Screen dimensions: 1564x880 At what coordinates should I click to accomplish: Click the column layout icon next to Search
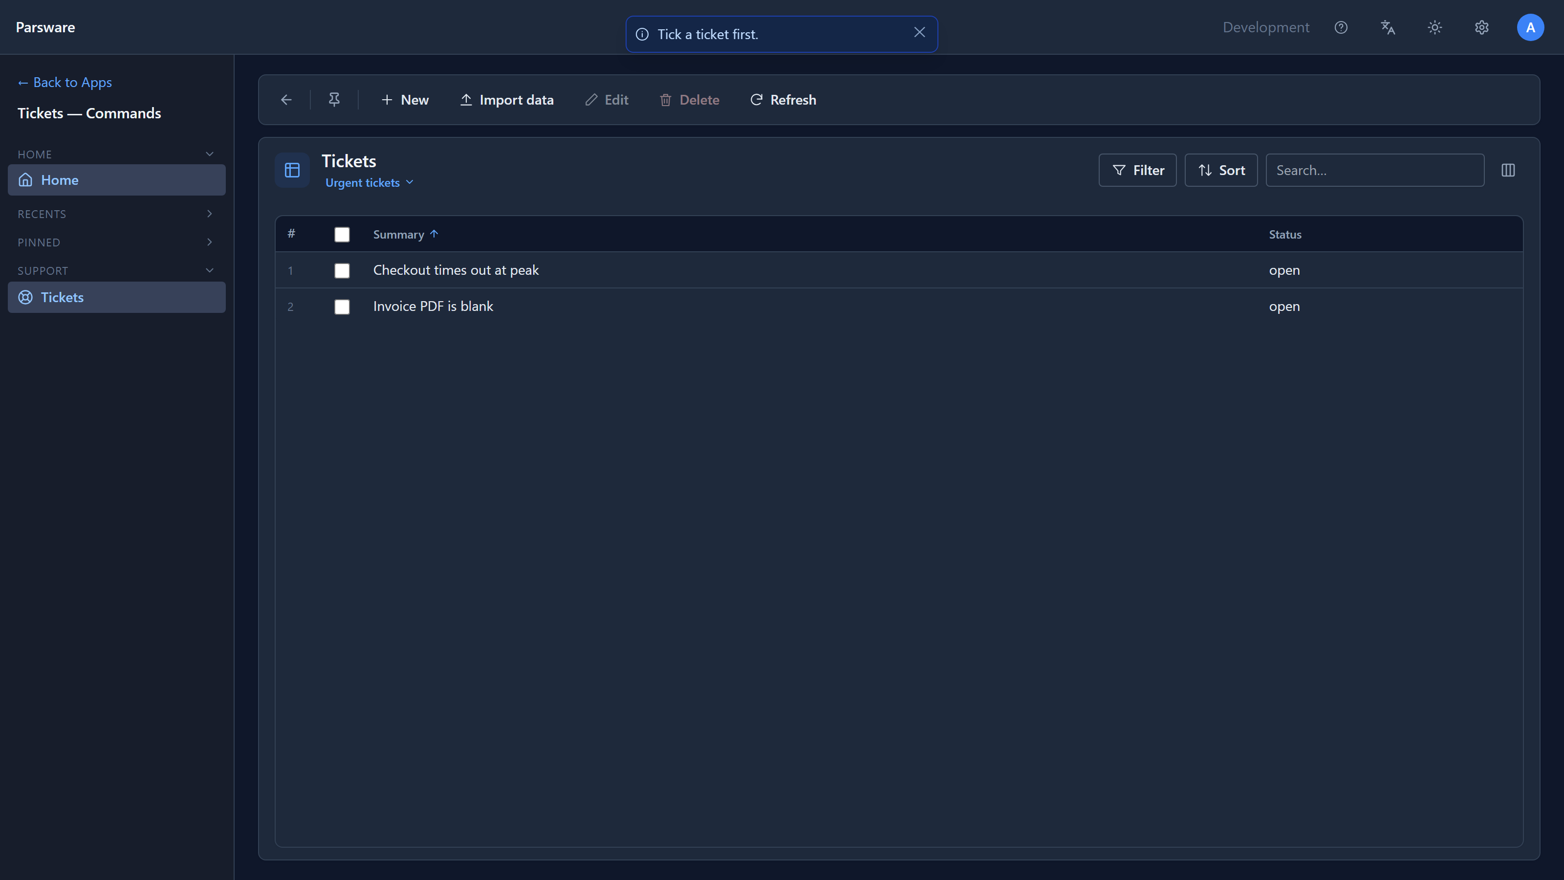[x=1508, y=170]
